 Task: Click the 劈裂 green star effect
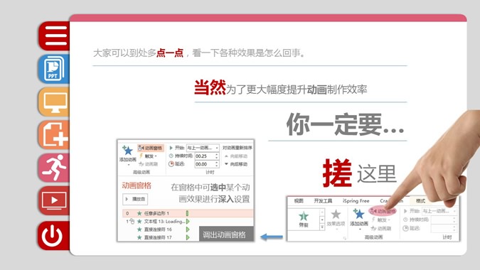click(x=304, y=219)
